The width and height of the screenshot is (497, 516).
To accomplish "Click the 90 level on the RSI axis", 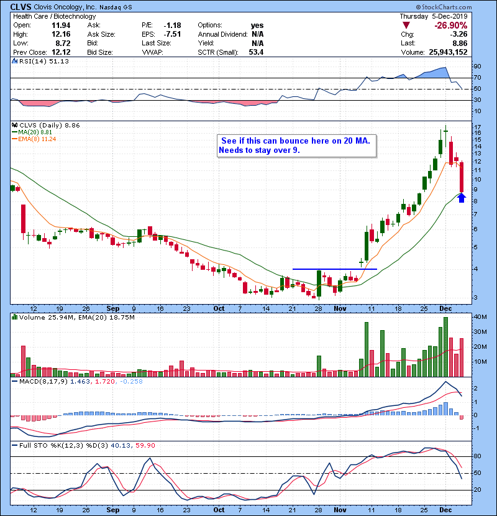I will tap(477, 66).
